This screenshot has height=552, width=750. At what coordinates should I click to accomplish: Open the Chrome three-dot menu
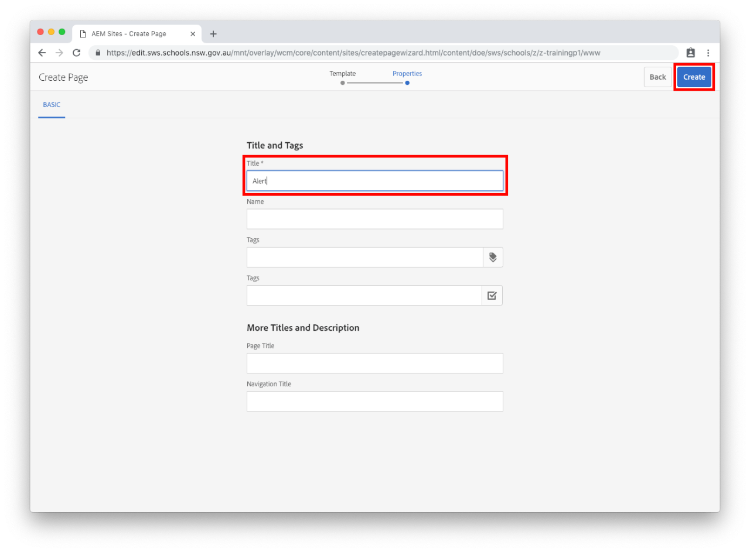(708, 53)
